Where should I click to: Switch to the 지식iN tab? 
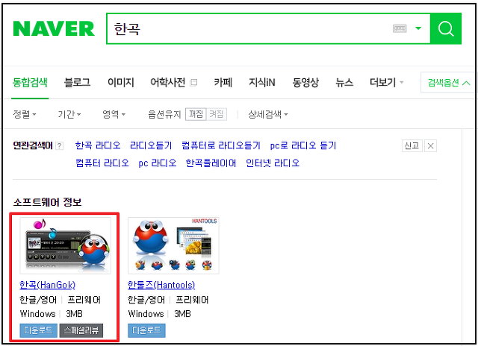(262, 83)
